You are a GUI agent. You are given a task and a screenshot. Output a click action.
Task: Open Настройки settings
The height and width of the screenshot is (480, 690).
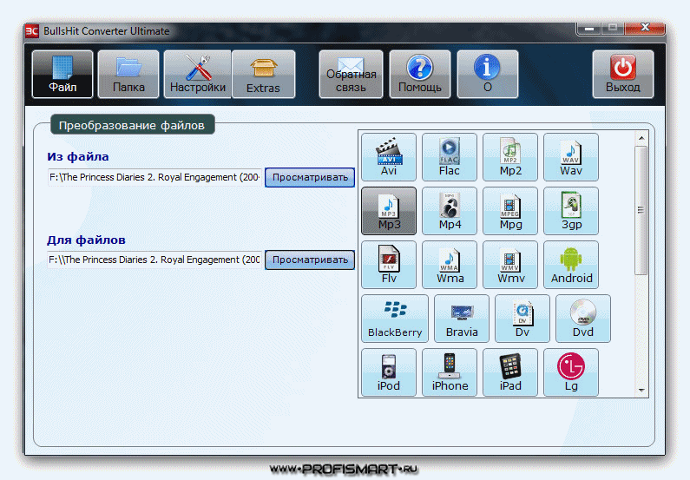click(198, 74)
